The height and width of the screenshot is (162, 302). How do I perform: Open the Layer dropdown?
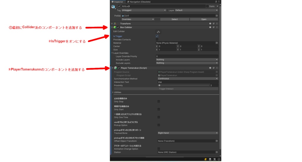pos(196,10)
